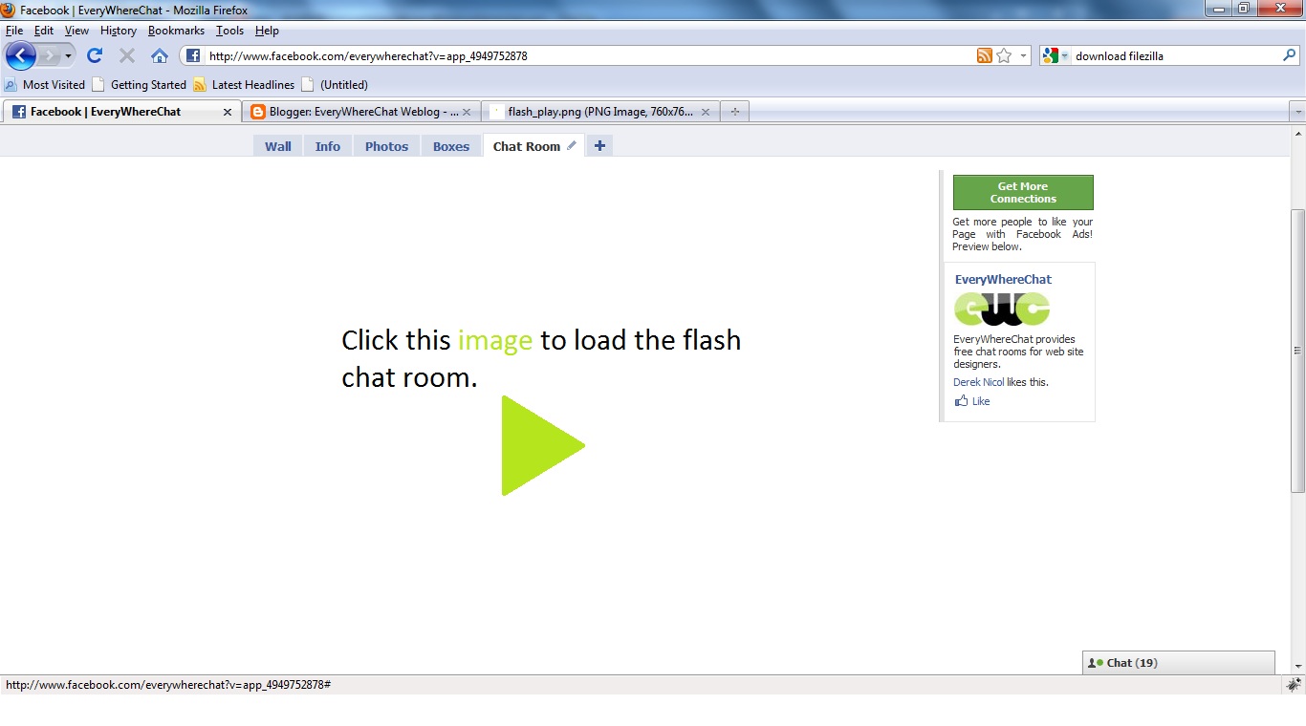
Task: Click the address bar URL field
Action: coord(588,55)
